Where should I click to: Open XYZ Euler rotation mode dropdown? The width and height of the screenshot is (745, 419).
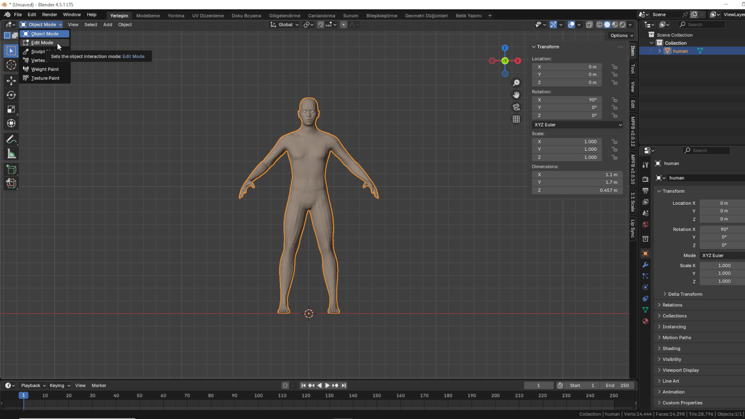[x=577, y=125]
